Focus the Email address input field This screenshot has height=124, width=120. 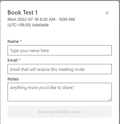pyautogui.click(x=60, y=69)
